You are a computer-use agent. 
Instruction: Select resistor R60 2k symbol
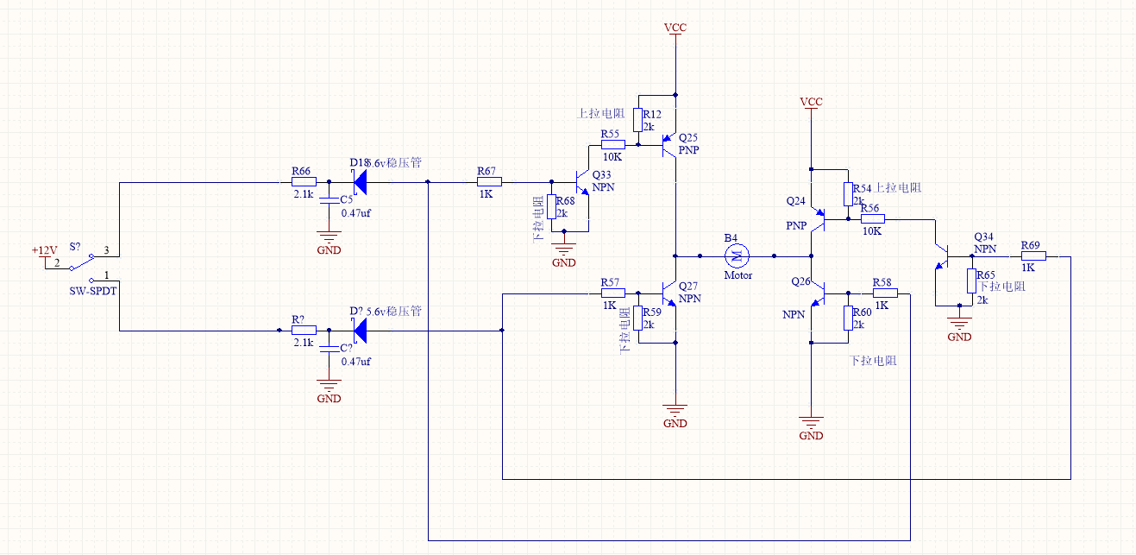click(848, 318)
